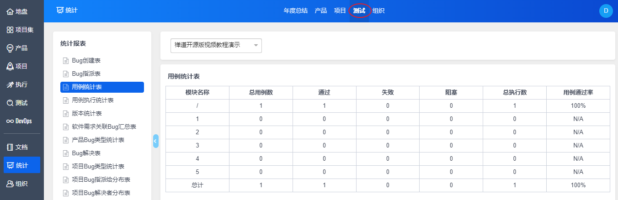The width and height of the screenshot is (618, 200).
Task: Click the 总计 row label
Action: 197,185
